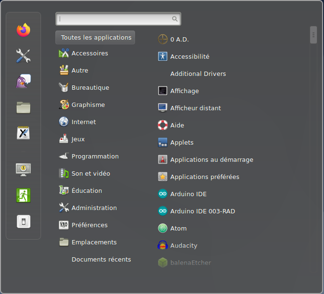Open Applications préférées text
The height and width of the screenshot is (294, 324).
point(205,177)
